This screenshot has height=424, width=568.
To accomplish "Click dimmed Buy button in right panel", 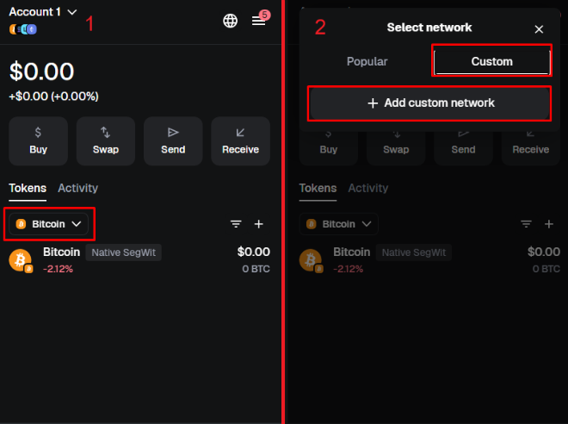I will point(329,148).
